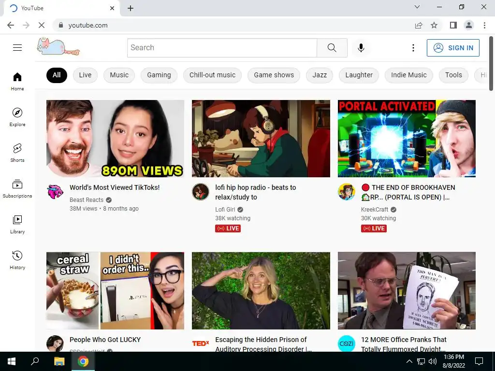495x371 pixels.
Task: Select the Music filter chip
Action: pos(119,75)
